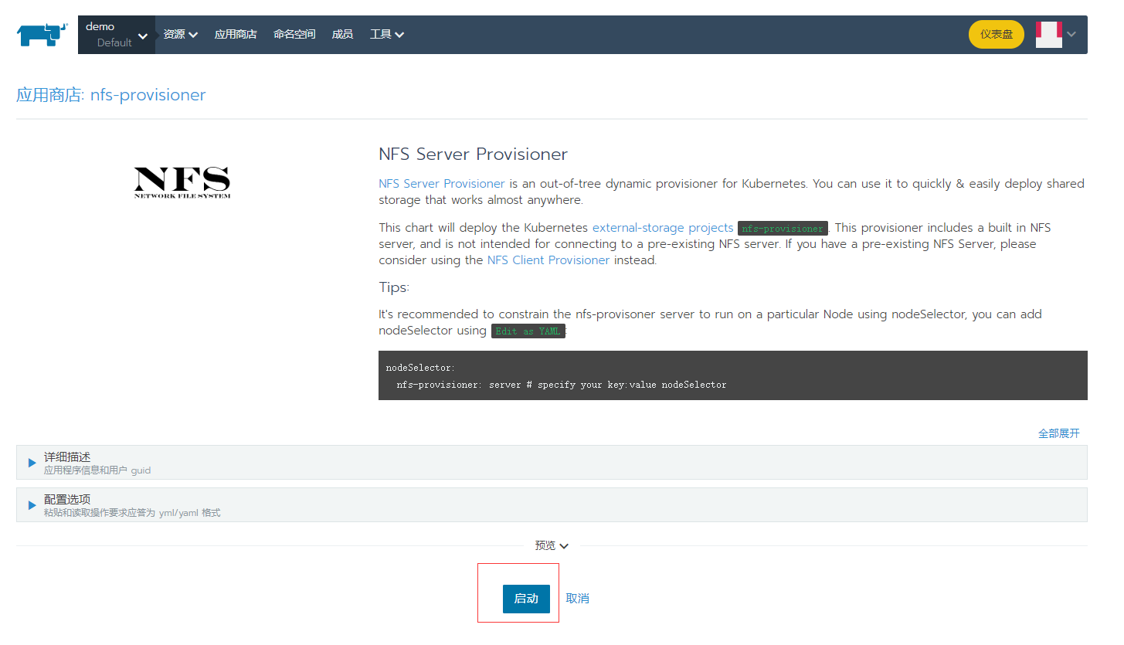The image size is (1124, 645).
Task: Open the demo Default project switcher
Action: point(117,35)
